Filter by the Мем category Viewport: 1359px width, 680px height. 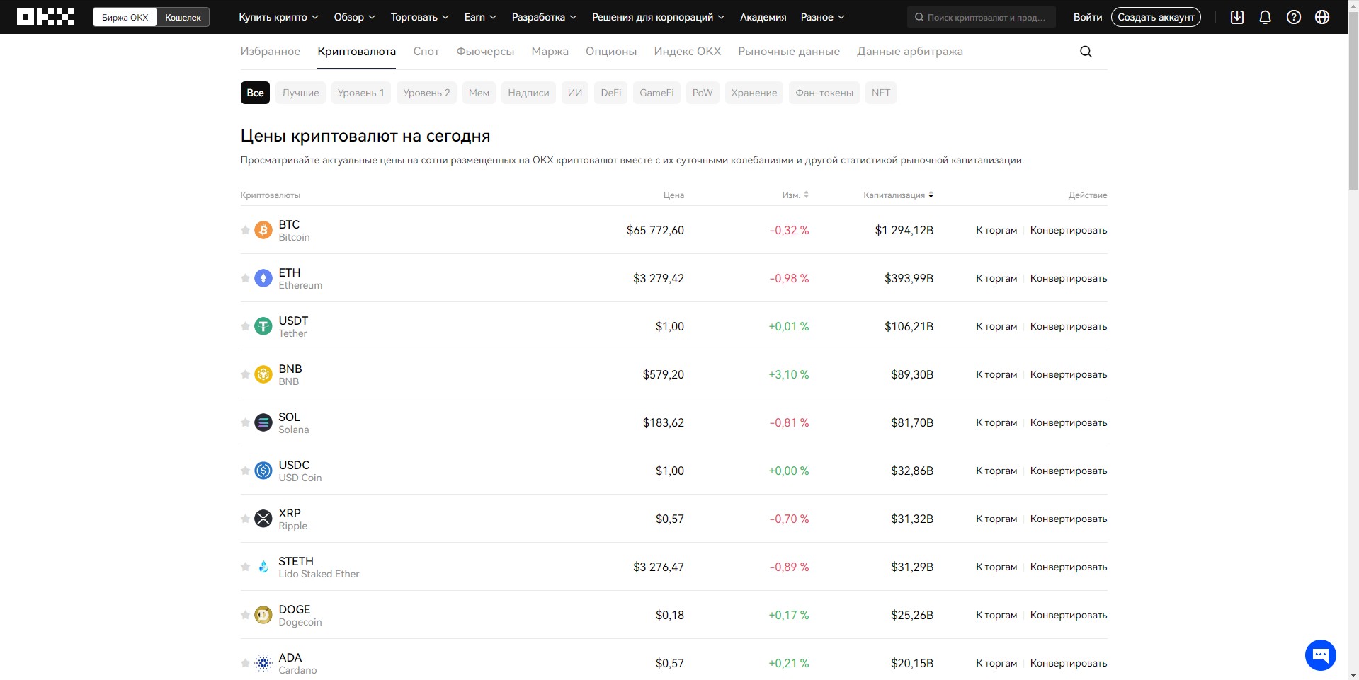[479, 93]
